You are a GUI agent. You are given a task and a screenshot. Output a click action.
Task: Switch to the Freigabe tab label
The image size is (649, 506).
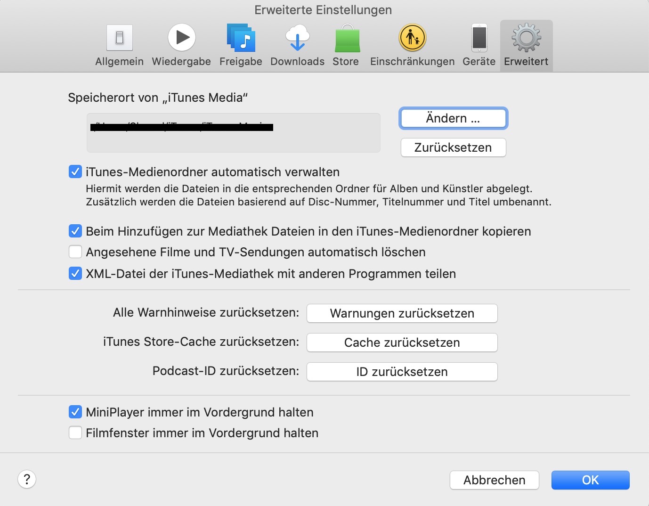(241, 61)
